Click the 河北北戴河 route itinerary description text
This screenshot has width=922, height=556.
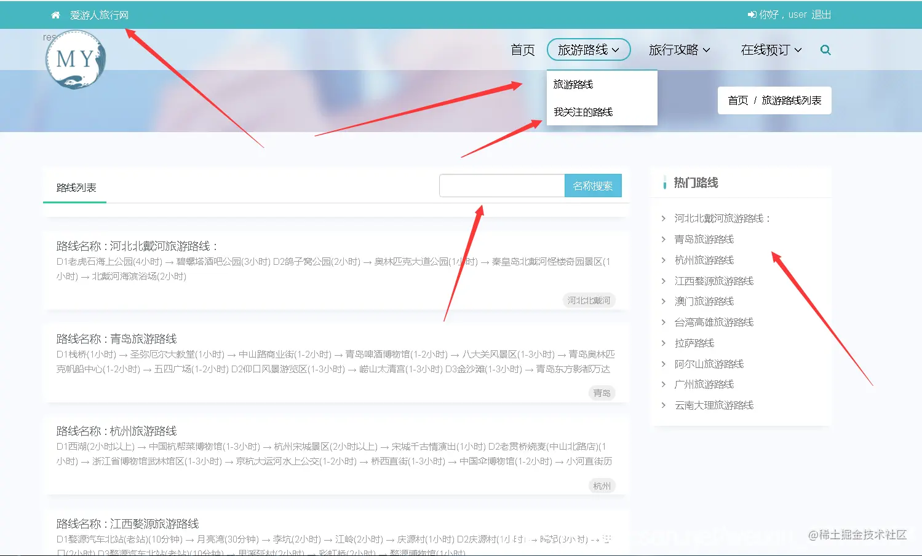tap(333, 268)
